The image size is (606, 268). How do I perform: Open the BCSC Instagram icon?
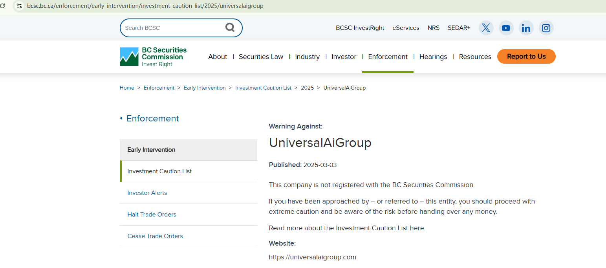(x=546, y=28)
